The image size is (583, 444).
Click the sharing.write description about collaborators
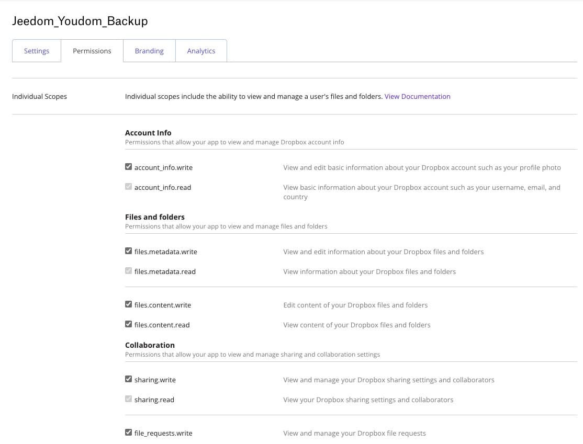coord(389,380)
